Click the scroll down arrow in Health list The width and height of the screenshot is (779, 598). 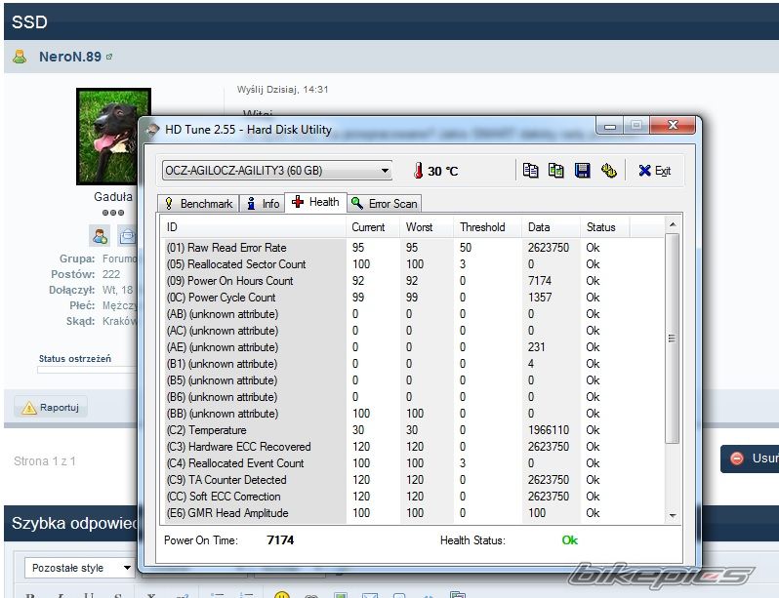tap(672, 514)
